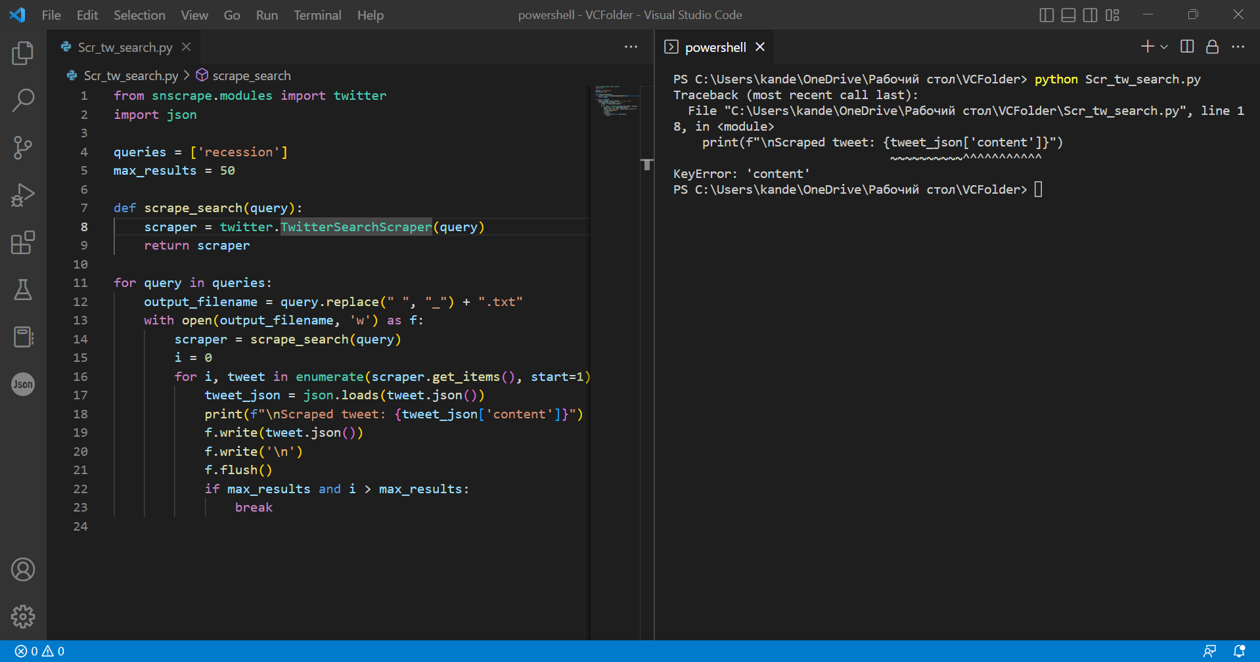Create a new terminal with plus icon
Image resolution: width=1260 pixels, height=662 pixels.
[x=1147, y=47]
